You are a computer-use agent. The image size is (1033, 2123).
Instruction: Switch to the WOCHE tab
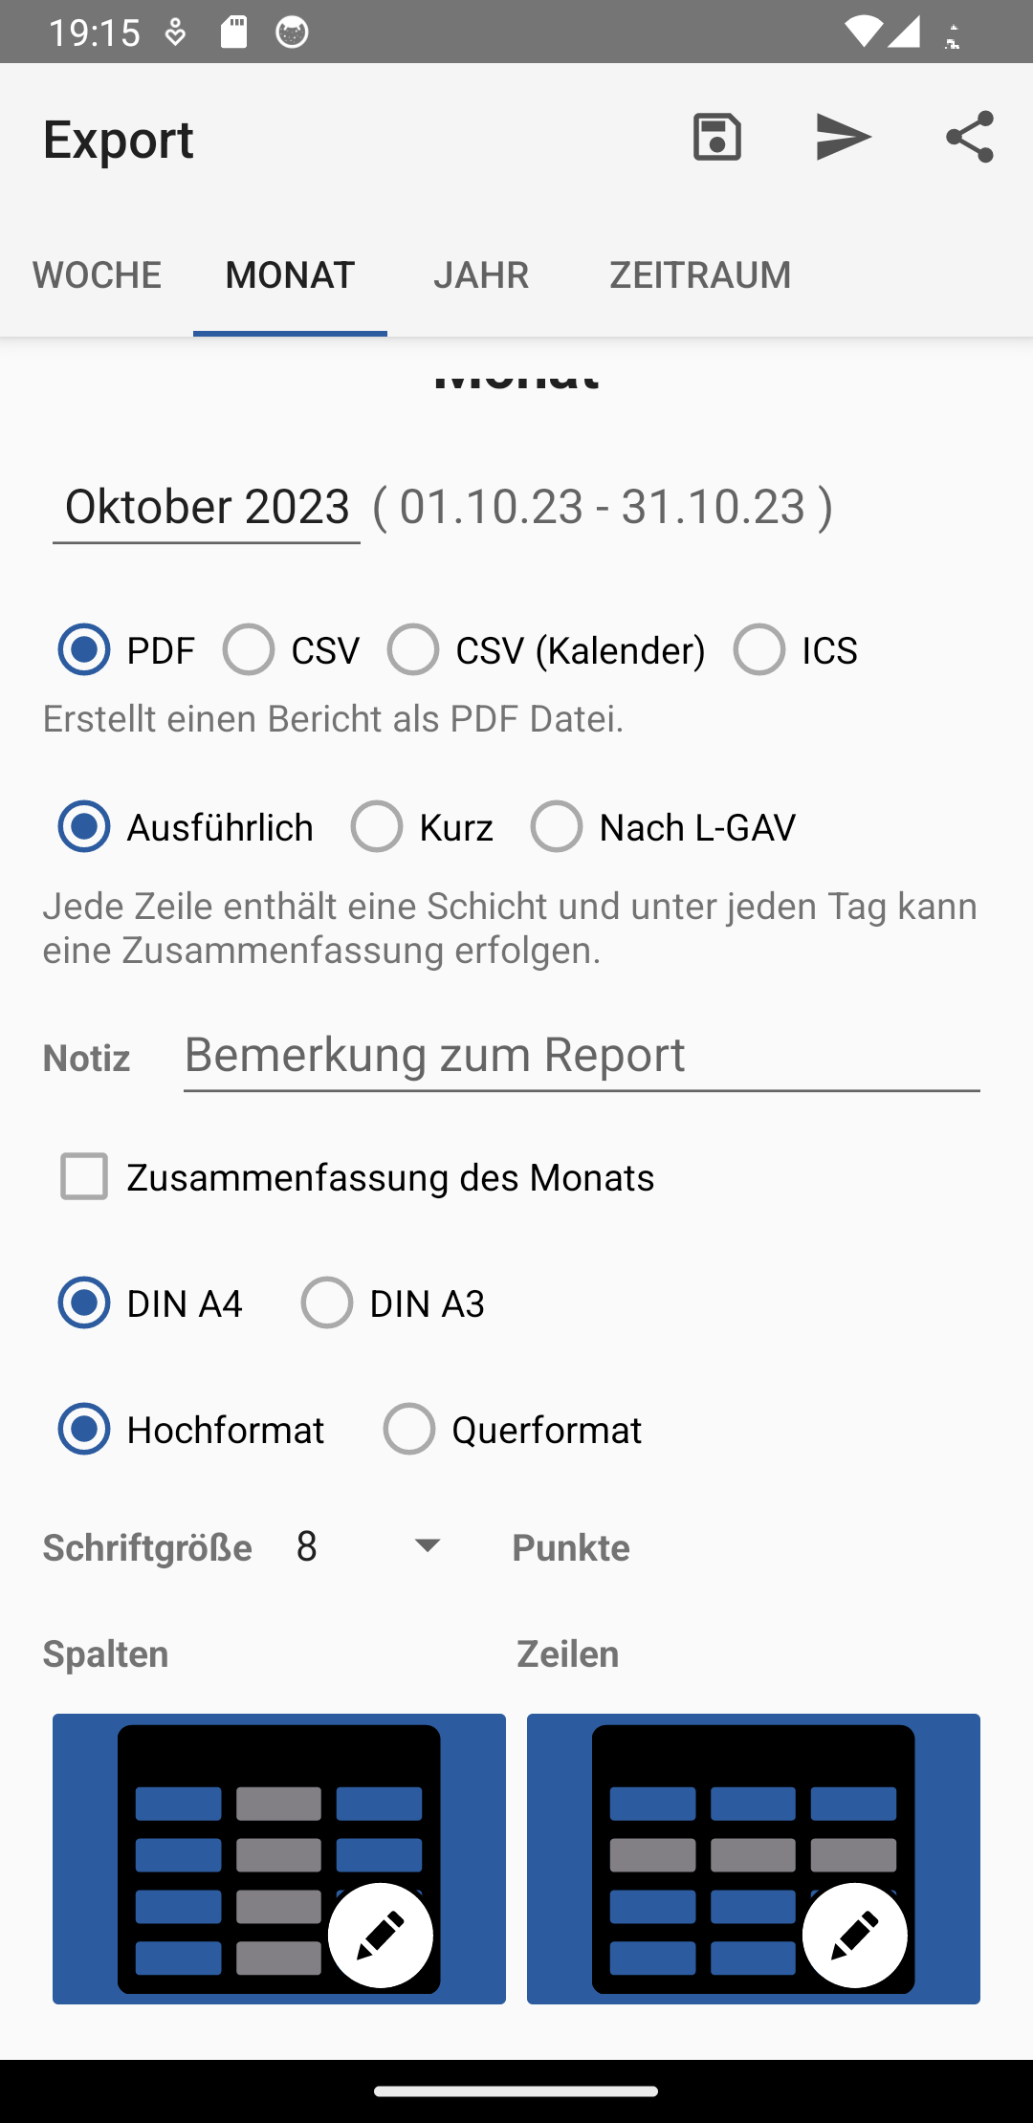(x=97, y=275)
